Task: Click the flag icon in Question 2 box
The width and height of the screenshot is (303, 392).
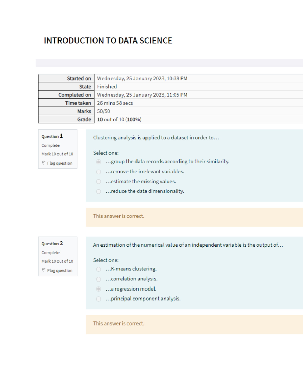Action: (x=43, y=270)
